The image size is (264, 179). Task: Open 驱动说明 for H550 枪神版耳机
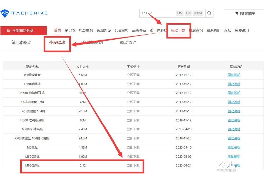pos(234,93)
